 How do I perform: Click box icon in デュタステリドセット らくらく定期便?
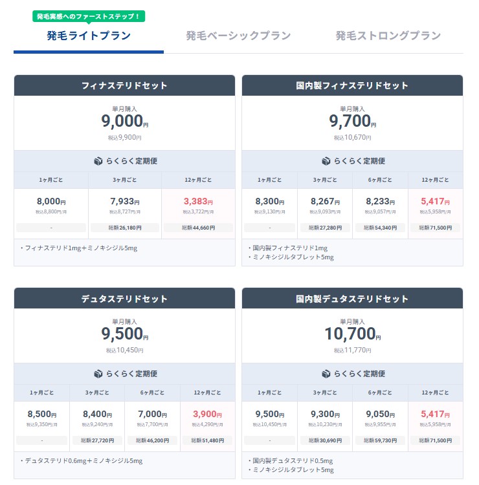[98, 374]
